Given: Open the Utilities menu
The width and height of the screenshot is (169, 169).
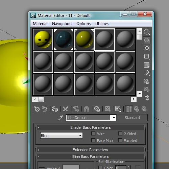Looking at the screenshot, I should (102, 24).
